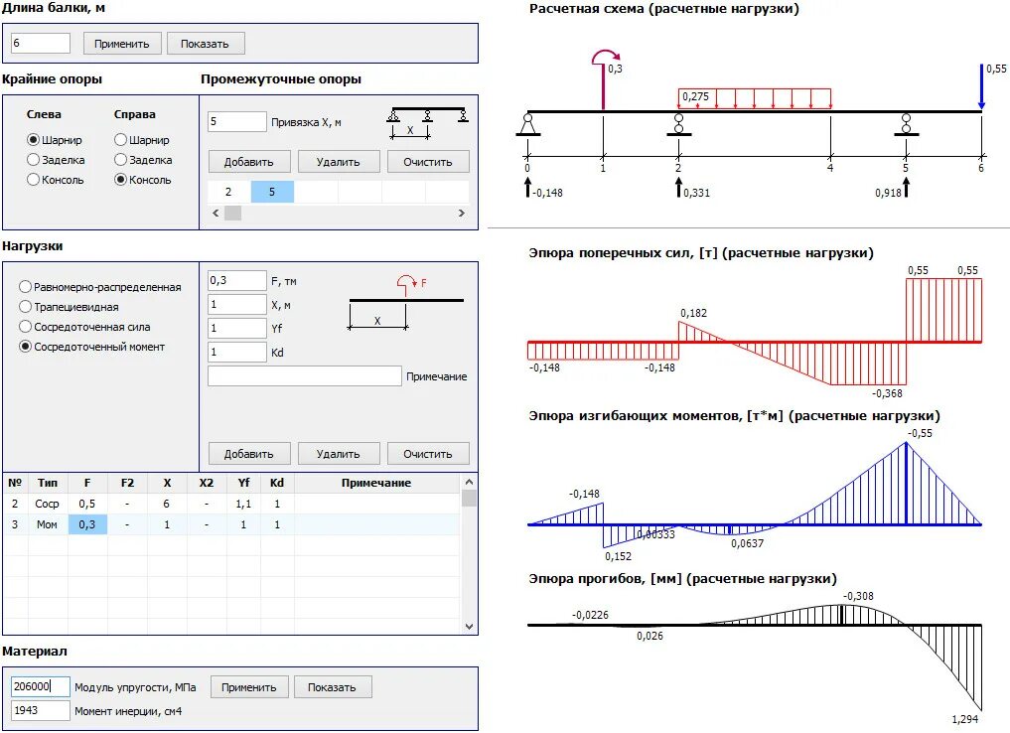The image size is (1010, 733).
Task: Click maximum deflection value 1,294
Action: pos(964,719)
